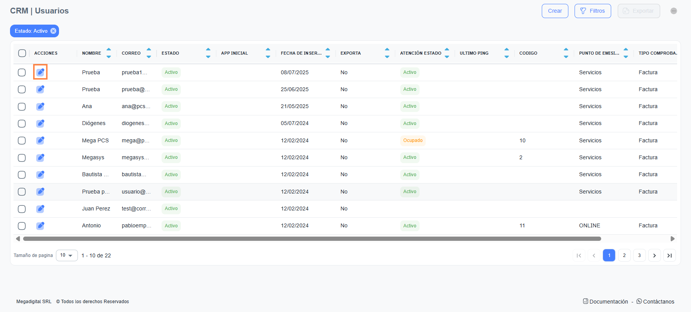
Task: Click the Crear button
Action: coord(555,11)
